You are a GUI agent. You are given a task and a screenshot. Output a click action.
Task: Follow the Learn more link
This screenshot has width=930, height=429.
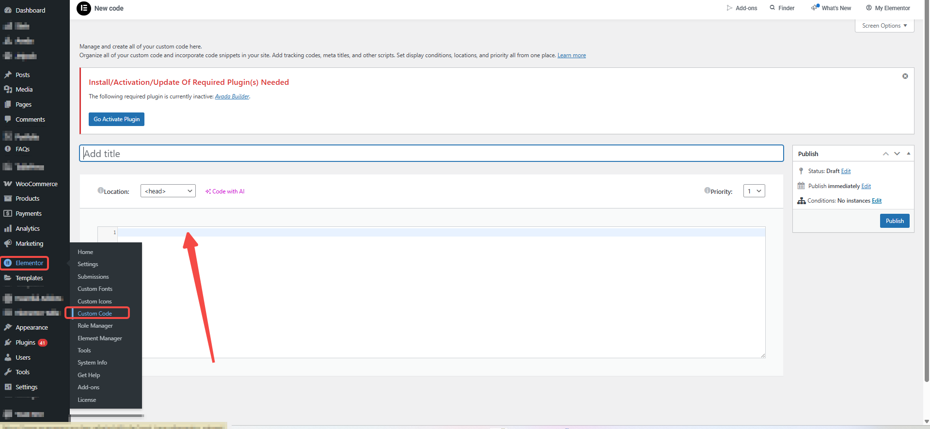(x=571, y=55)
